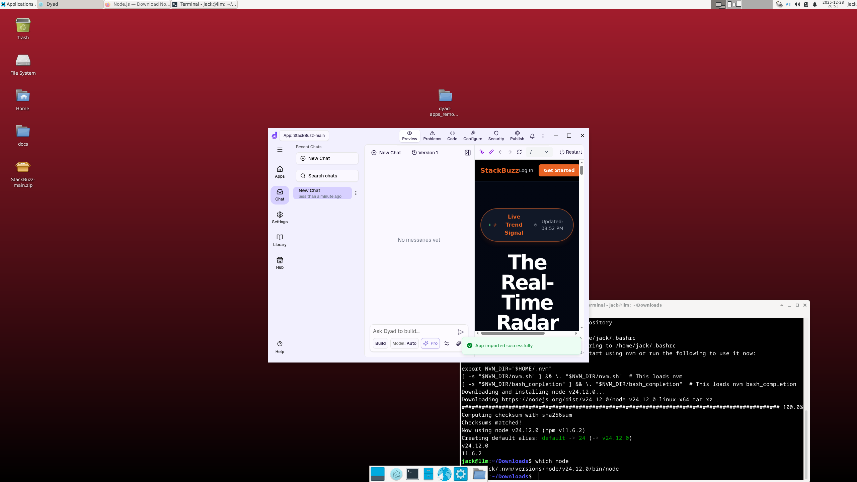Open the Build mode selector
This screenshot has height=482, width=857.
point(380,343)
